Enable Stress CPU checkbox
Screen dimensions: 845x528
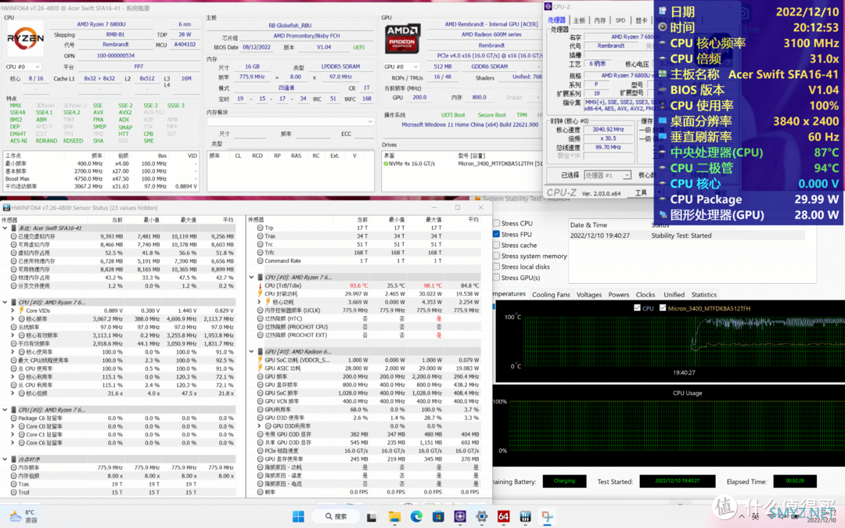(496, 223)
